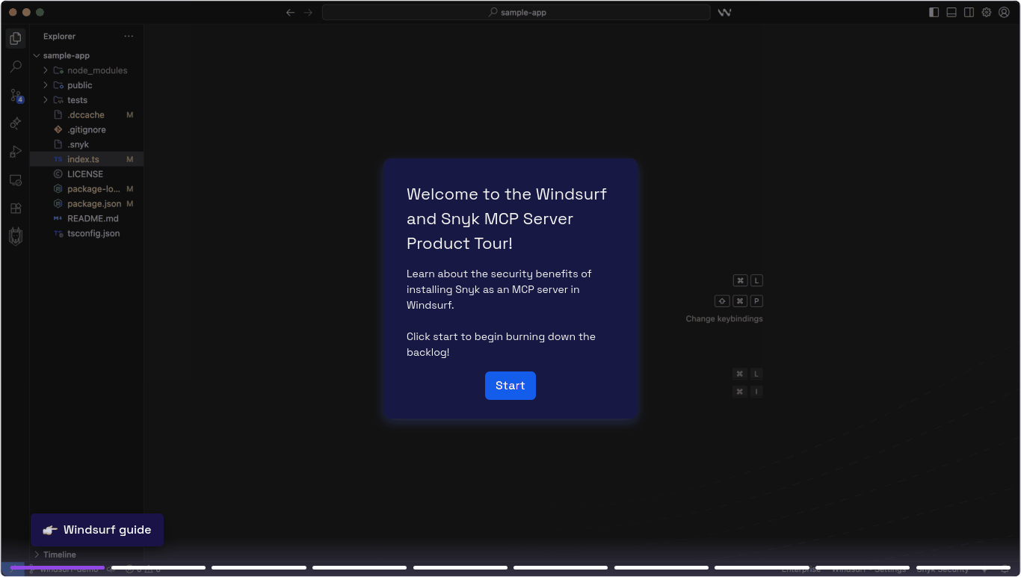Image resolution: width=1021 pixels, height=577 pixels.
Task: Open the LICENSE file
Action: point(87,174)
